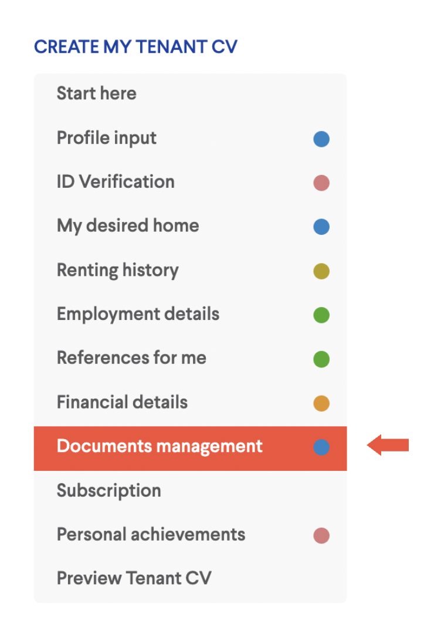
Task: Click the pink status dot next to ID Verification
Action: 321,183
